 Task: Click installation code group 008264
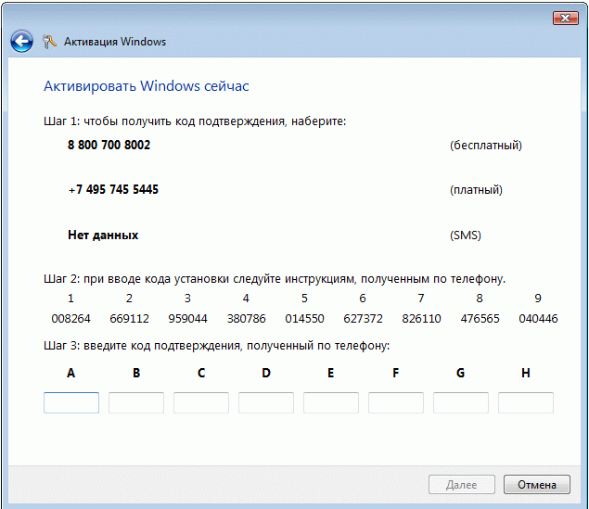click(x=71, y=318)
